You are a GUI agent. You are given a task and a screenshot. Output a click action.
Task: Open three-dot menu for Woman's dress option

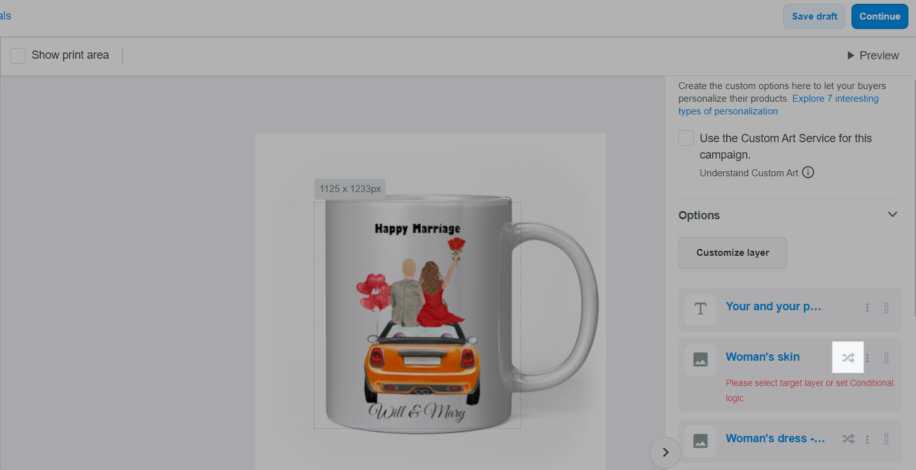[867, 439]
